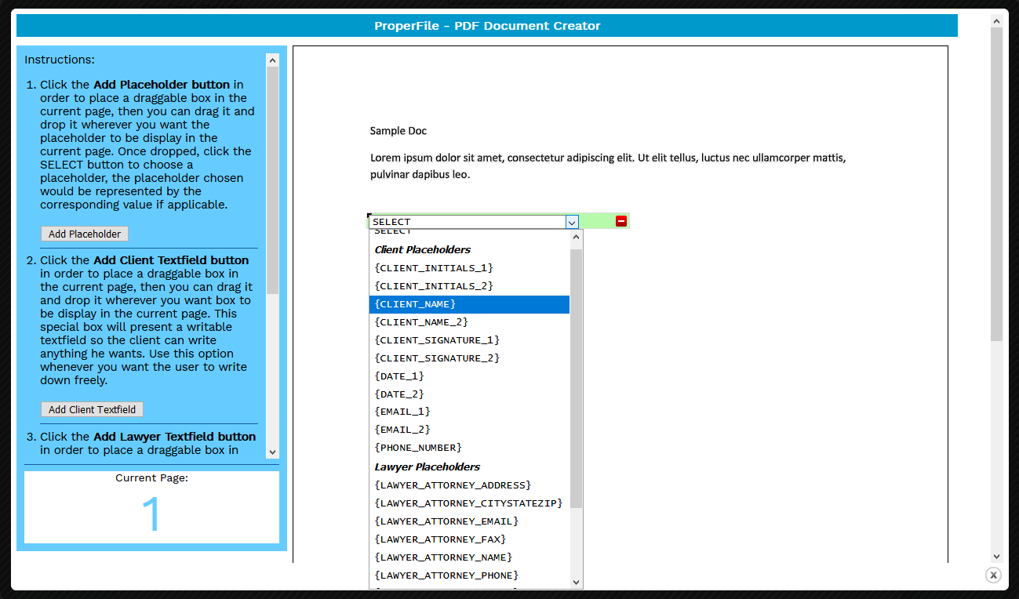Image resolution: width=1019 pixels, height=599 pixels.
Task: Select the {CLIENT_NAME} option
Action: tap(469, 304)
